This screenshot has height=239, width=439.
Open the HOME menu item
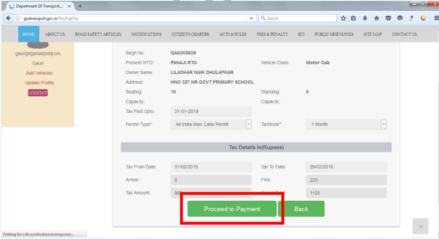pos(28,34)
